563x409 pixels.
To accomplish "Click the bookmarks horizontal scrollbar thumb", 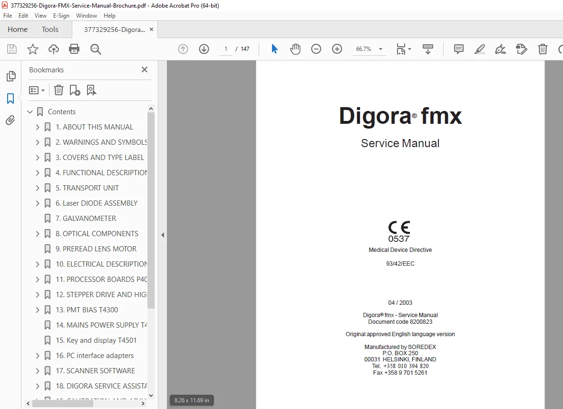I will pos(63,404).
